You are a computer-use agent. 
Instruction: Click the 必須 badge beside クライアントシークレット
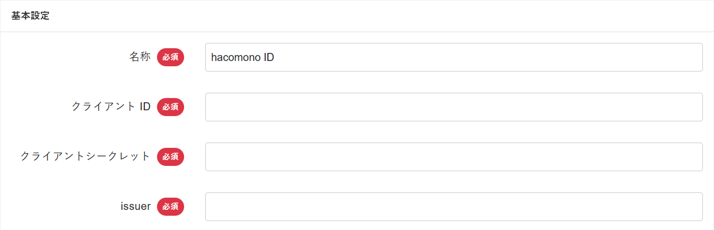point(170,157)
